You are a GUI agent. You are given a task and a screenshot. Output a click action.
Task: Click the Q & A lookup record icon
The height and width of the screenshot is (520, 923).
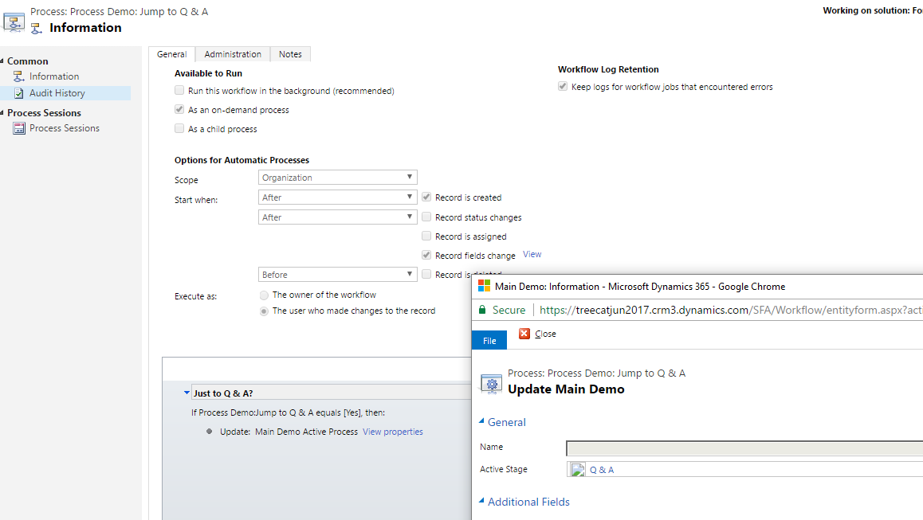578,469
